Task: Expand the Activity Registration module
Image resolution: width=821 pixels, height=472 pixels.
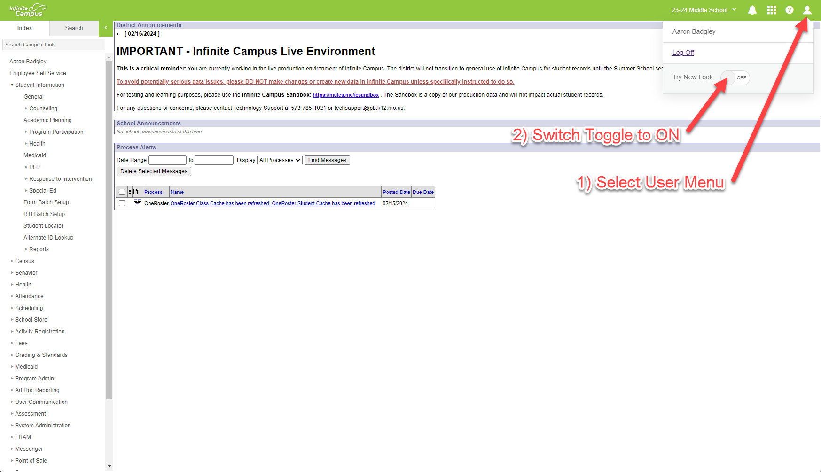Action: point(12,332)
